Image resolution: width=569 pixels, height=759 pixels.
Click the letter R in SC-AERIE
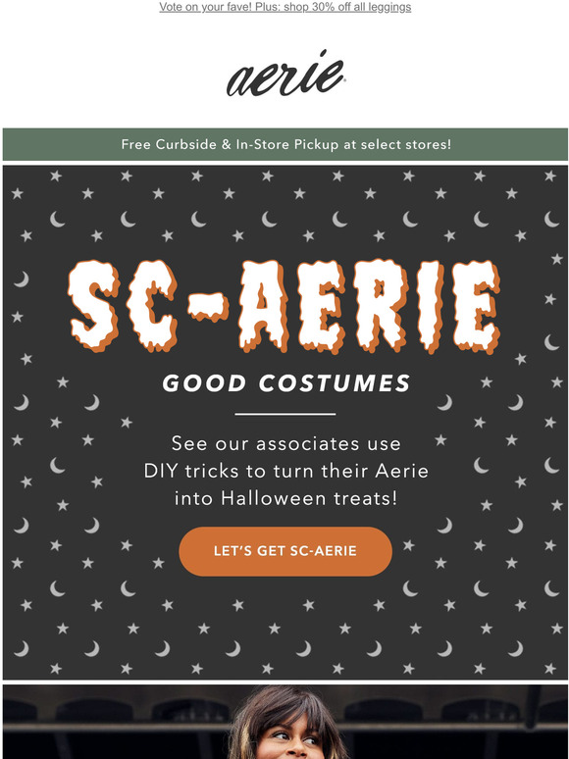tap(381, 306)
